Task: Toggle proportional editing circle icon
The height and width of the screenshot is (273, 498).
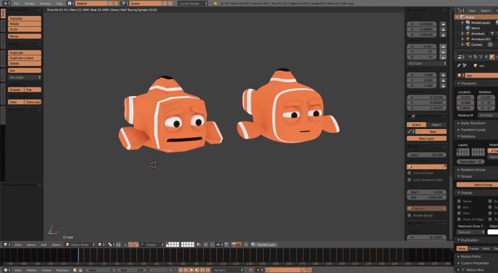Action: click(x=206, y=244)
